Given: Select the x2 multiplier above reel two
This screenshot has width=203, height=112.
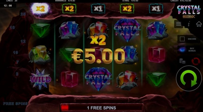Looking at the screenshot, I should tap(69, 9).
